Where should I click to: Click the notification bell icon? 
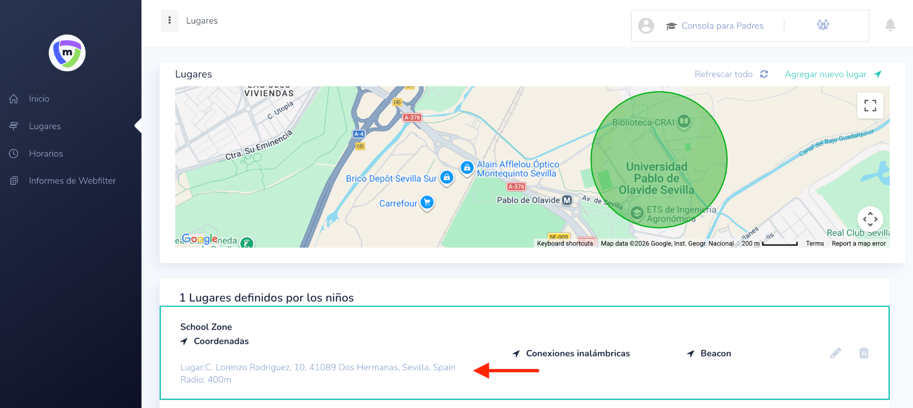[890, 25]
